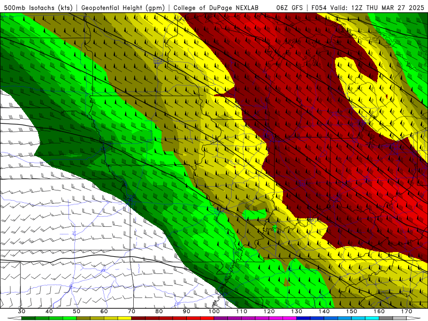Click the white right arrow end of the color bar
Screen dimensions: 428x321
tap(413, 318)
